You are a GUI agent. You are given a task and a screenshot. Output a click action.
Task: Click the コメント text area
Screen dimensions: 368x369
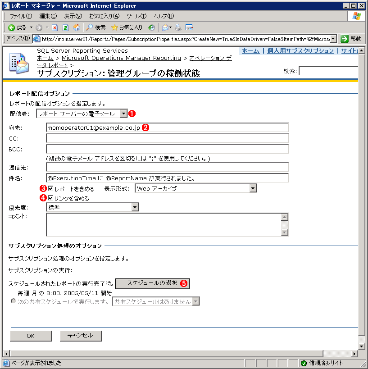coord(164,225)
